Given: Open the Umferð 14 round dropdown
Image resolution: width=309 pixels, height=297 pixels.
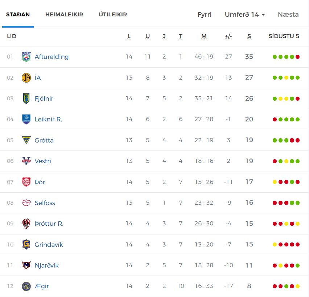Looking at the screenshot, I should click(245, 15).
